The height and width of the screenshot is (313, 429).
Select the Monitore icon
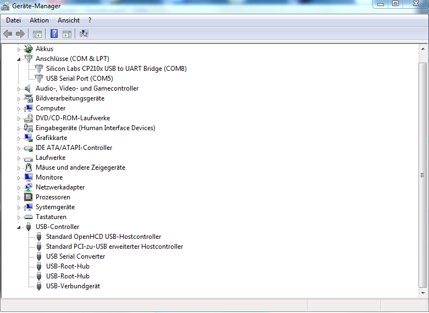point(29,177)
